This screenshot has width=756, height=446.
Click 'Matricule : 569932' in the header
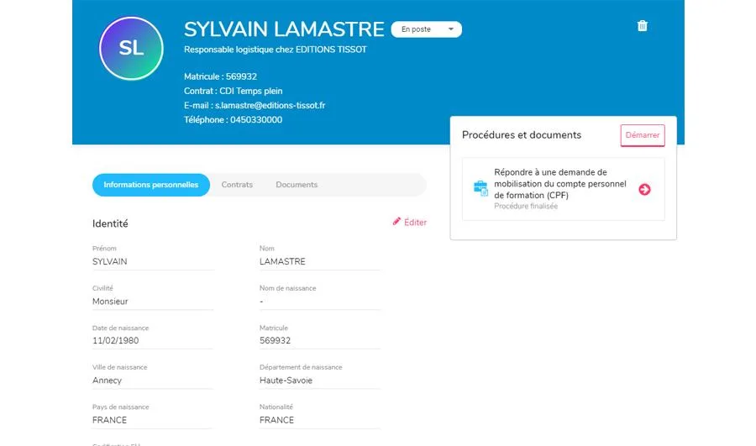click(x=220, y=76)
